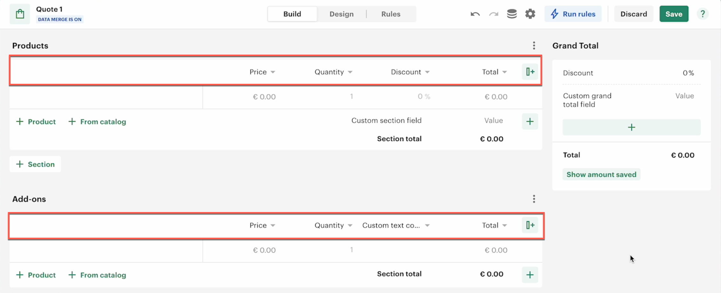This screenshot has width=721, height=293.
Task: Open quote settings gear icon
Action: pyautogui.click(x=530, y=14)
